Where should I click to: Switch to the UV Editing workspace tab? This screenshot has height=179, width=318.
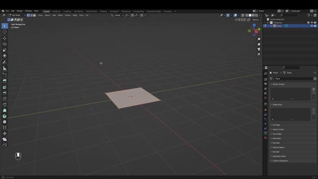coord(79,11)
